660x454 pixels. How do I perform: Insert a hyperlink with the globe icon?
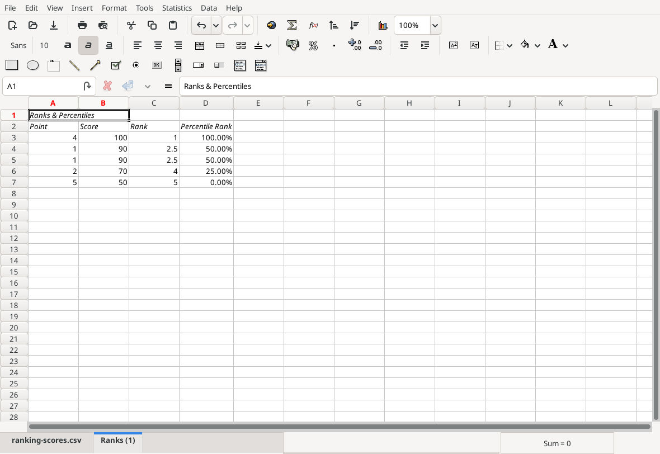click(271, 25)
